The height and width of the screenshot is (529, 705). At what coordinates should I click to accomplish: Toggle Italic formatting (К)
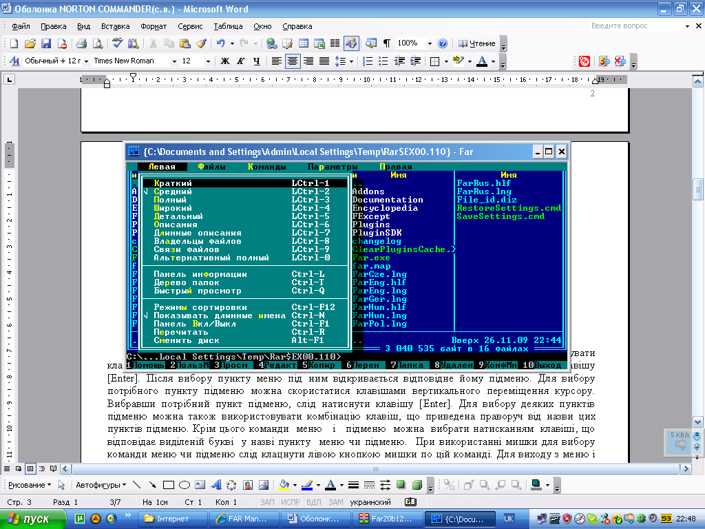[240, 61]
